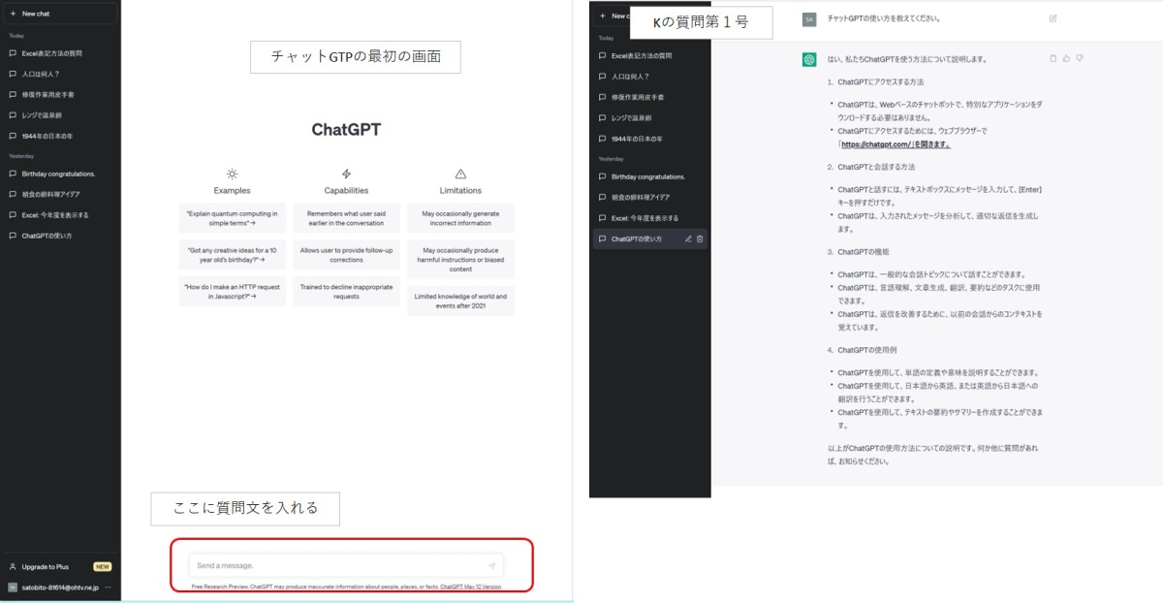Viewport: 1163px width, 603px height.
Task: Click the "Remembers what user said earlier" capability card
Action: pos(346,218)
